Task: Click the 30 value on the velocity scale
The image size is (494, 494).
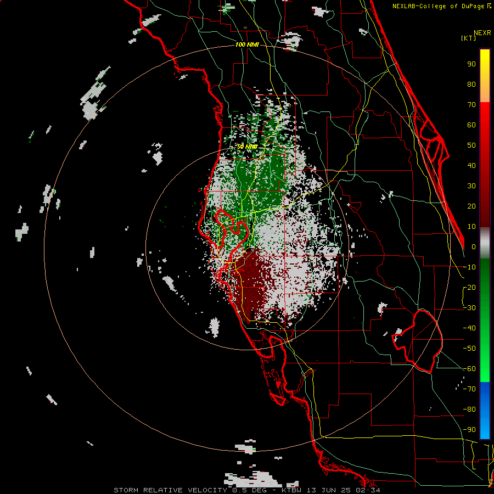Action: 471,186
